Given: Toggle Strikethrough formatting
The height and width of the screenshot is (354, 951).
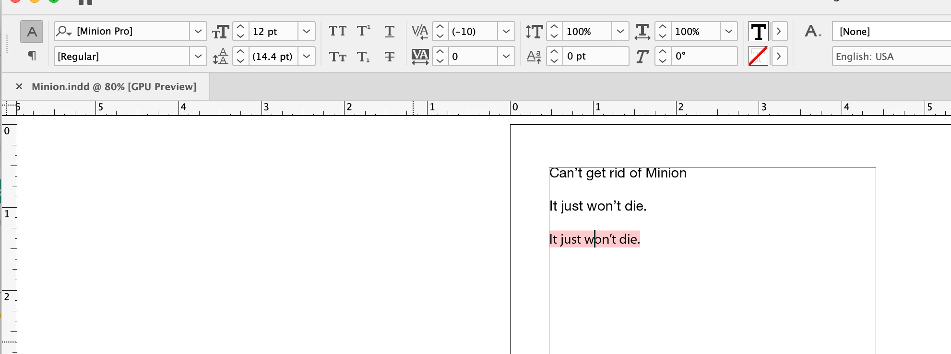Looking at the screenshot, I should pos(390,57).
